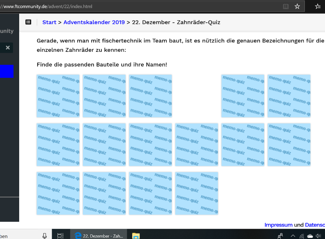Flip the fourth memo card in bottom row
The height and width of the screenshot is (239, 325).
click(x=197, y=193)
